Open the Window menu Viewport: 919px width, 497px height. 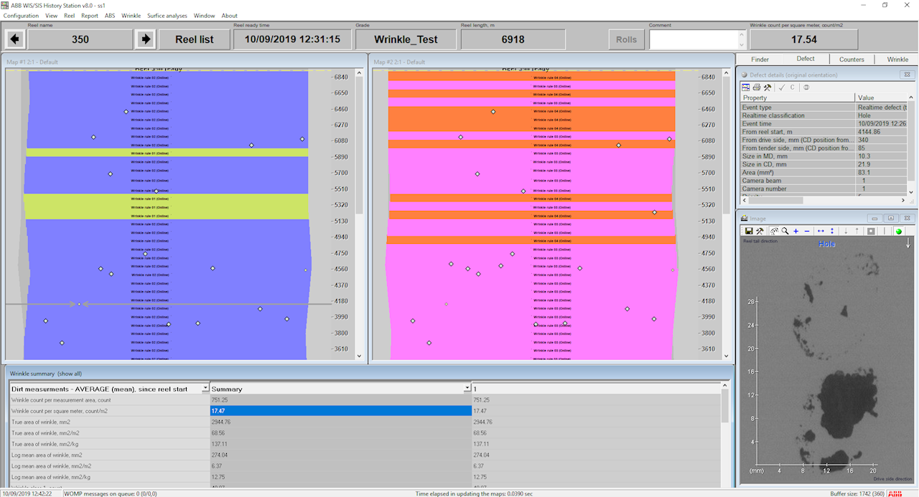click(204, 15)
